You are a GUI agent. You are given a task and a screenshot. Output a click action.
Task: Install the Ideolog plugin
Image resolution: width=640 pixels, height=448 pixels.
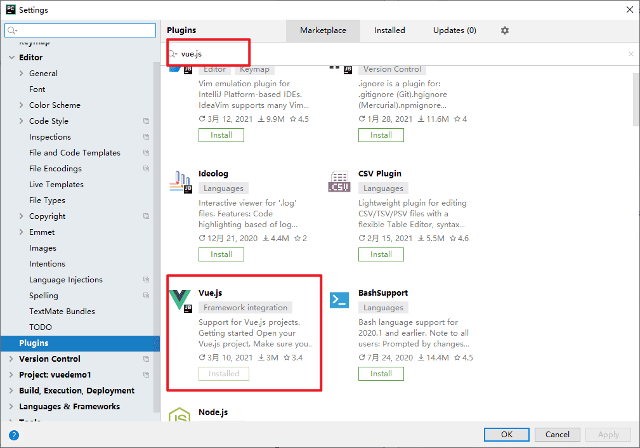[x=221, y=254]
